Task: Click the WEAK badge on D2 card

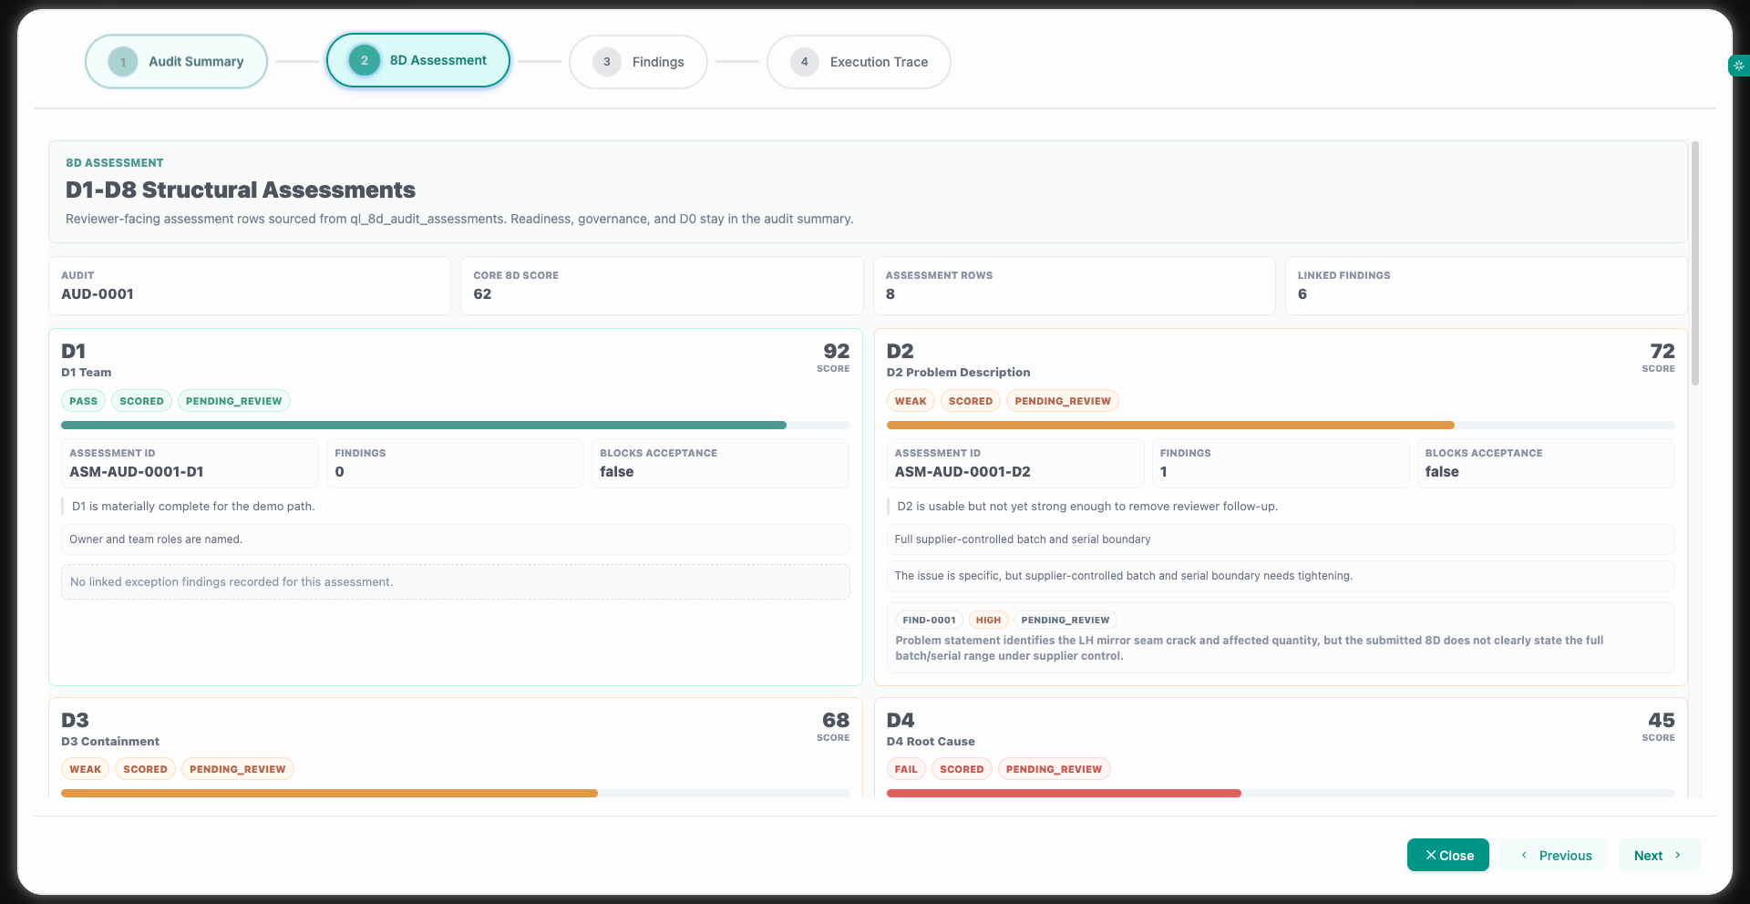Action: pyautogui.click(x=911, y=401)
